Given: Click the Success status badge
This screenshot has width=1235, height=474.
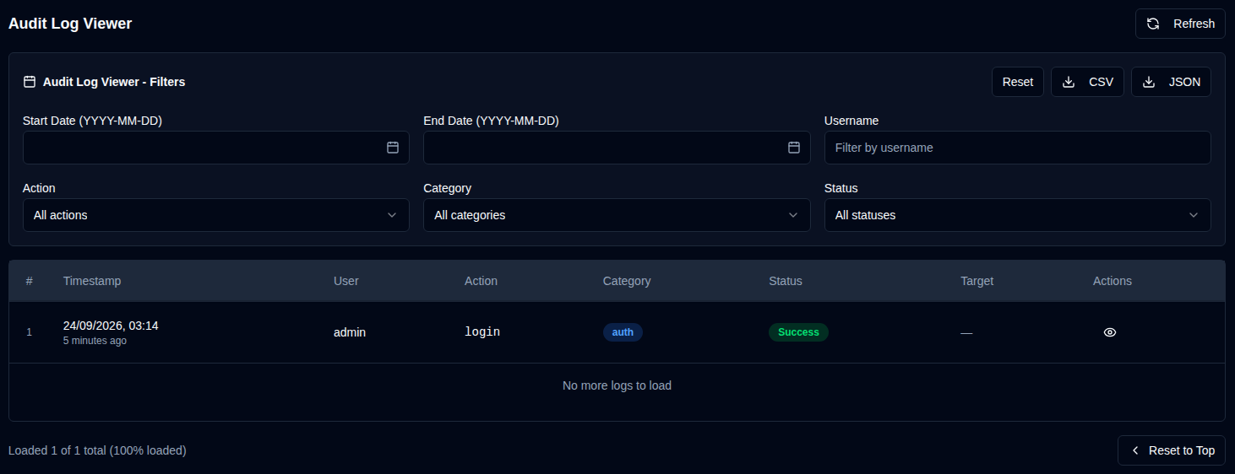Looking at the screenshot, I should pos(798,332).
